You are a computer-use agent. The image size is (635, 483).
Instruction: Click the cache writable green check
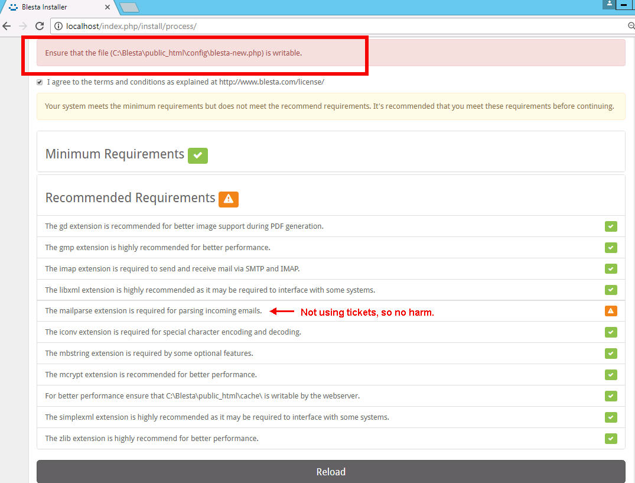(x=611, y=396)
